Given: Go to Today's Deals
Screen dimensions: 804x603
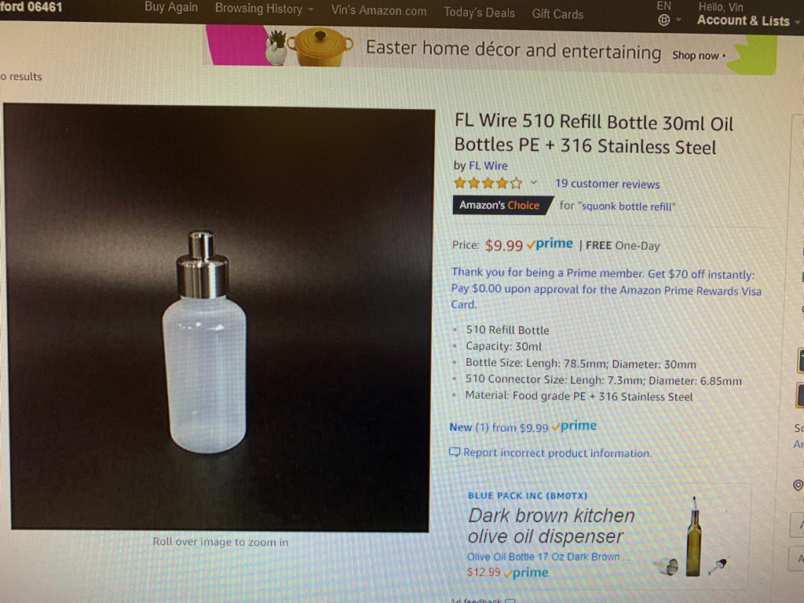Looking at the screenshot, I should (479, 13).
